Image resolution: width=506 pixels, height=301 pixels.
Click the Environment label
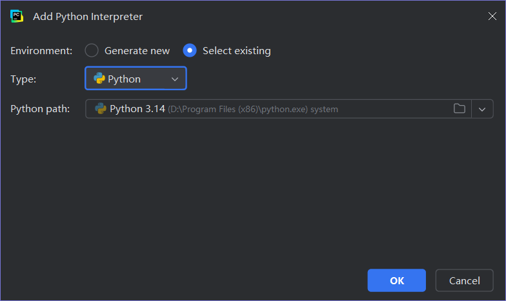(41, 51)
